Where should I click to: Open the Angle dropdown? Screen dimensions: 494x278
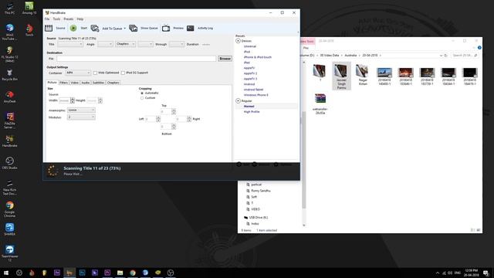(105, 45)
